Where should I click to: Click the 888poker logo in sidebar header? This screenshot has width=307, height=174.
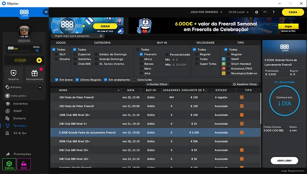click(x=24, y=13)
